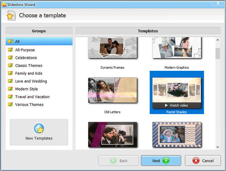
Task: Select the couple template with maroon stripe
Action: coord(113,135)
